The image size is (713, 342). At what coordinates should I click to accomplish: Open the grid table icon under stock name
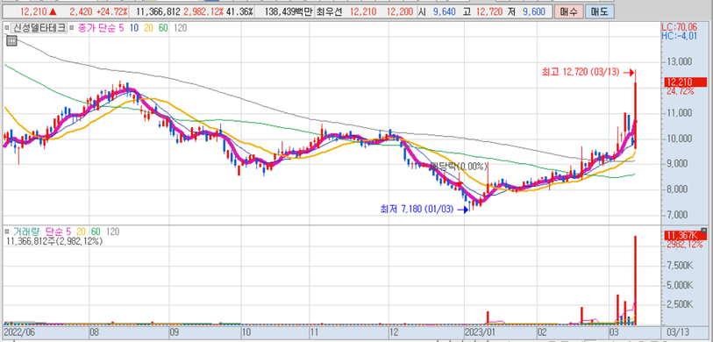click(11, 41)
